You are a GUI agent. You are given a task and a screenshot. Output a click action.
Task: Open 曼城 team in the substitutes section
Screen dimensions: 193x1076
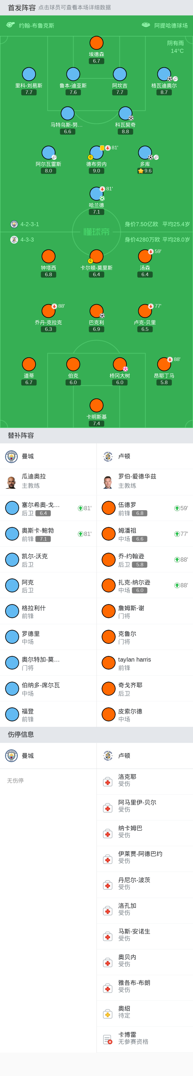28,456
